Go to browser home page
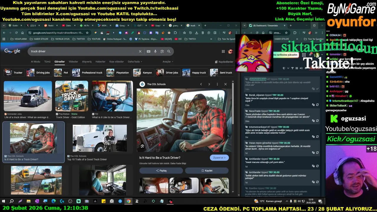This screenshot has height=212, width=377. 22,33
